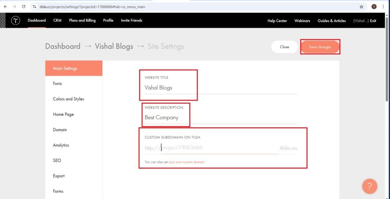Open the Profile menu item
Viewport: 390px width, 199px height.
tap(108, 21)
